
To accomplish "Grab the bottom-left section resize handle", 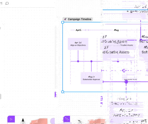I will [63, 92].
